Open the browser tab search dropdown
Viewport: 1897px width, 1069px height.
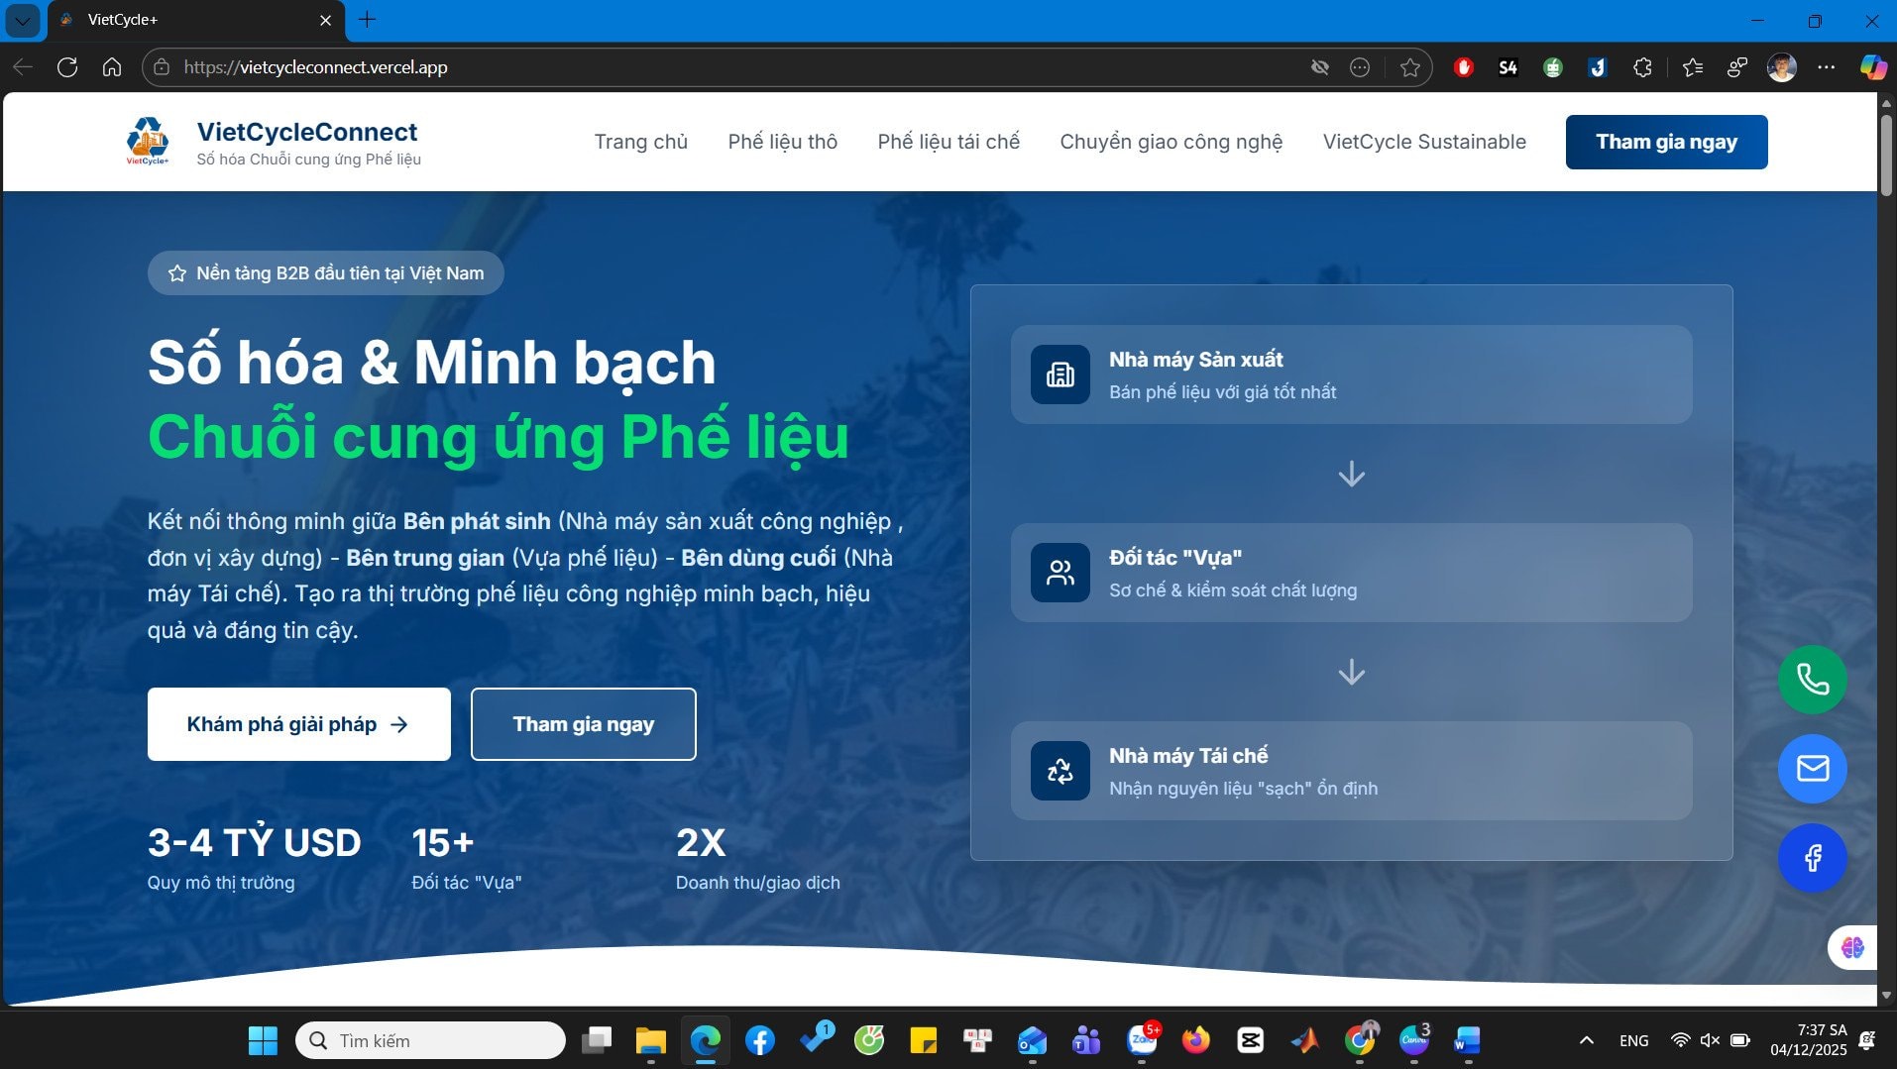[x=22, y=20]
